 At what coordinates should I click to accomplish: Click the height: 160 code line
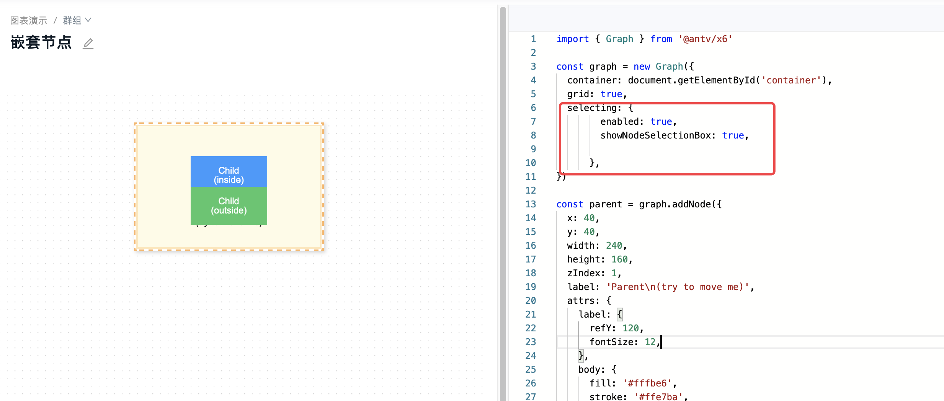599,259
